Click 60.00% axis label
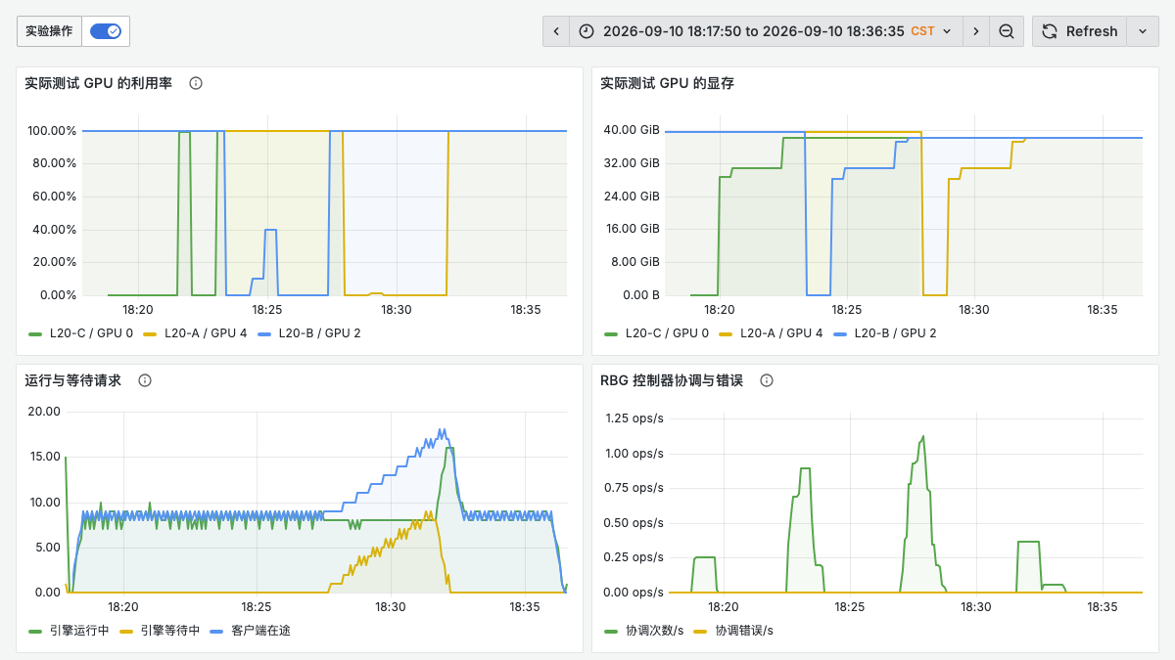 [x=55, y=197]
